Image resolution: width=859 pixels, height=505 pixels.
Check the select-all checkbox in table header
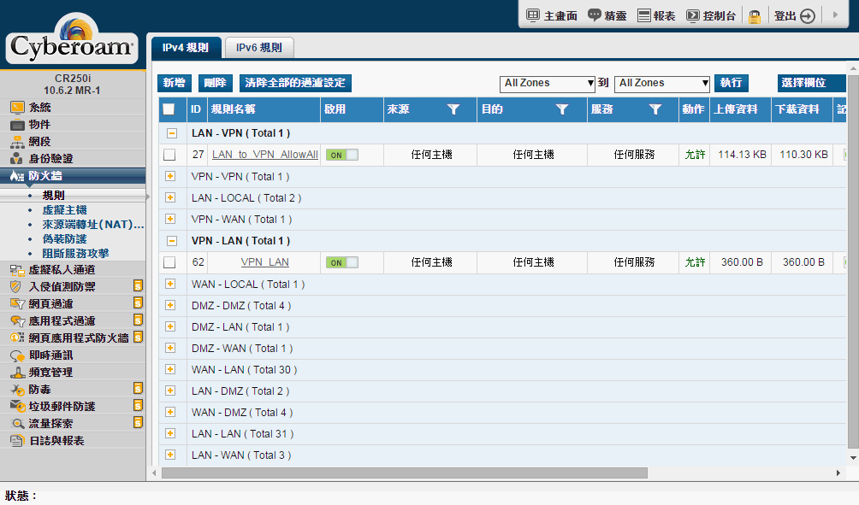(169, 109)
